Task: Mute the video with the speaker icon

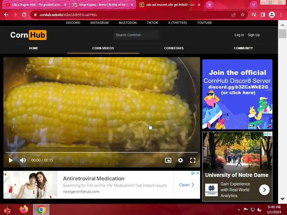Action: pos(23,160)
